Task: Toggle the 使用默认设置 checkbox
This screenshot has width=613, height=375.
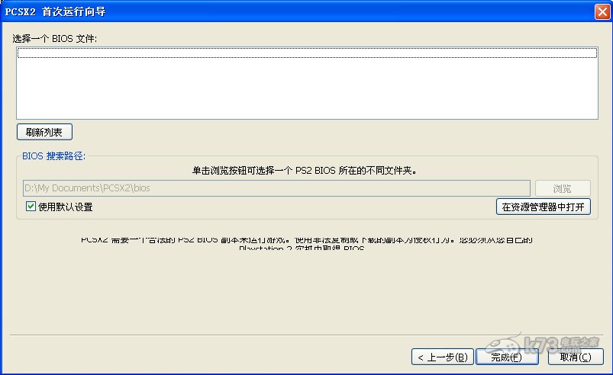Action: (31, 207)
